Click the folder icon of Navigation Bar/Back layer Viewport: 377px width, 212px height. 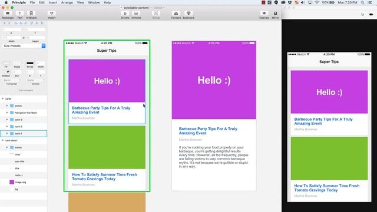[12, 112]
